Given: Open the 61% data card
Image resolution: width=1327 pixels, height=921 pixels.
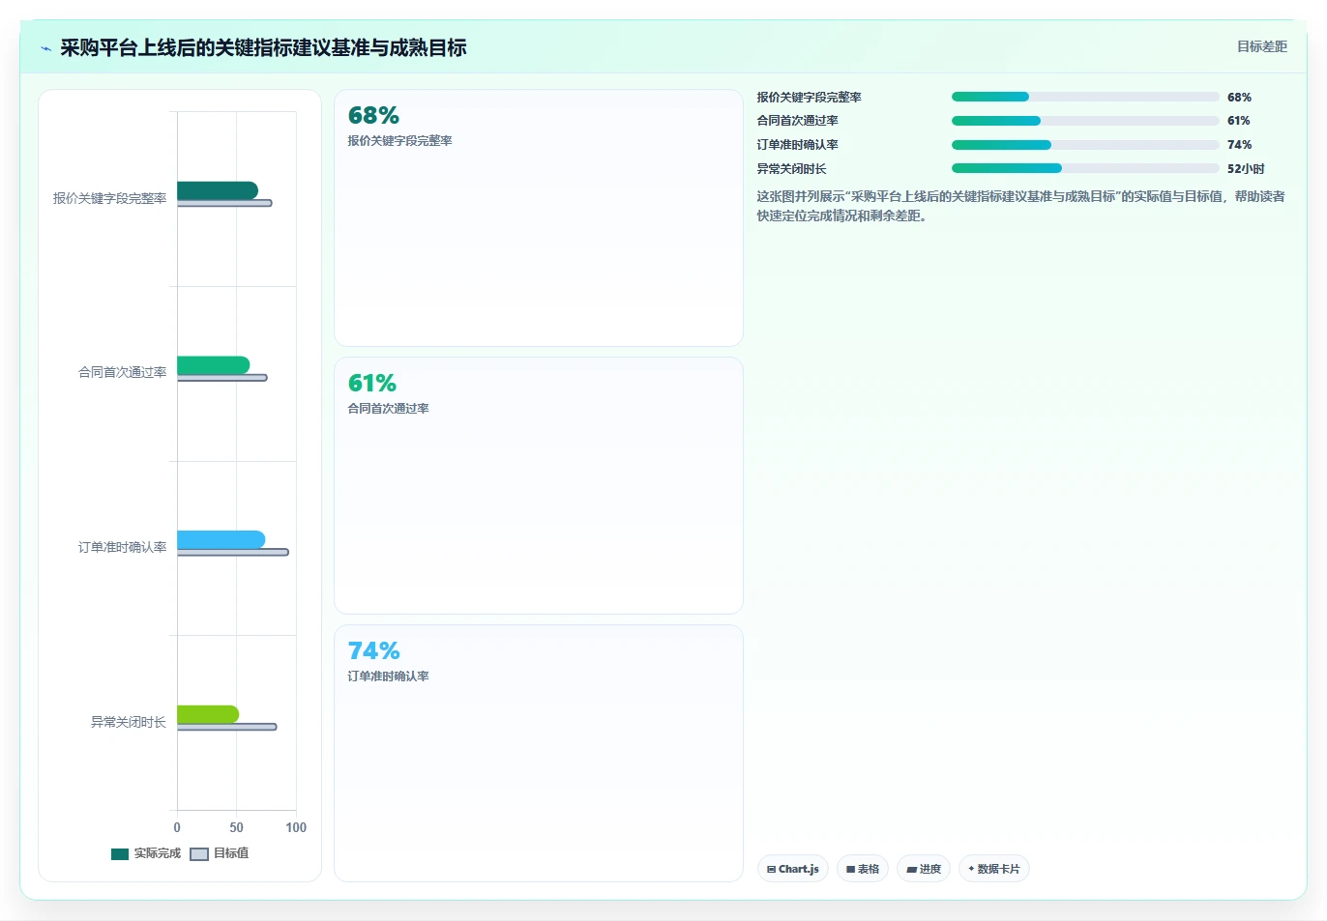Looking at the screenshot, I should (x=539, y=486).
